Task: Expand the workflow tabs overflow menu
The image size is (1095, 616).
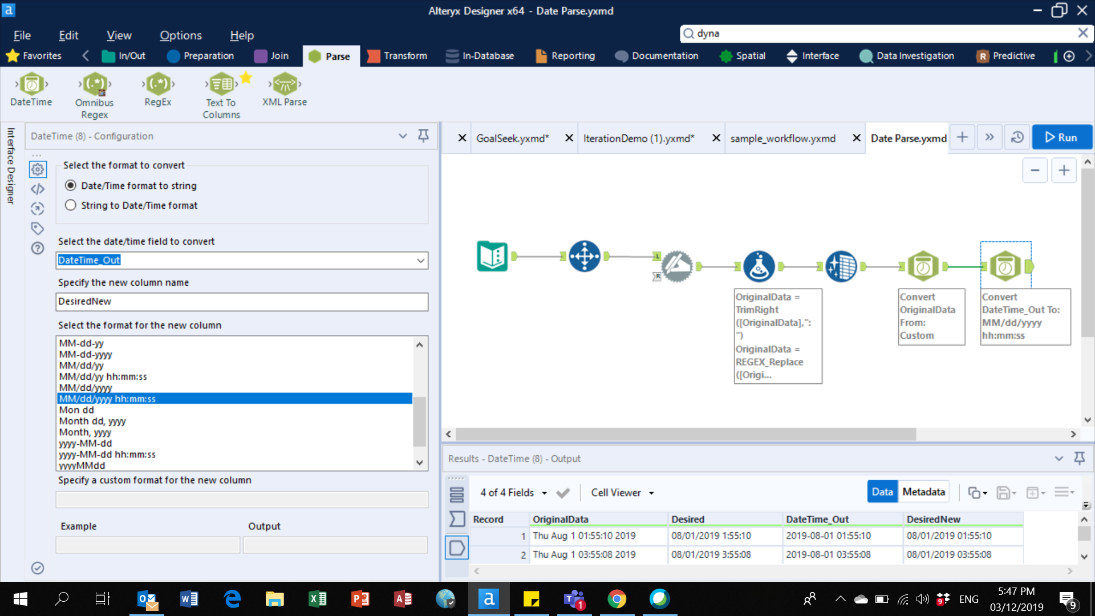Action: (x=989, y=137)
